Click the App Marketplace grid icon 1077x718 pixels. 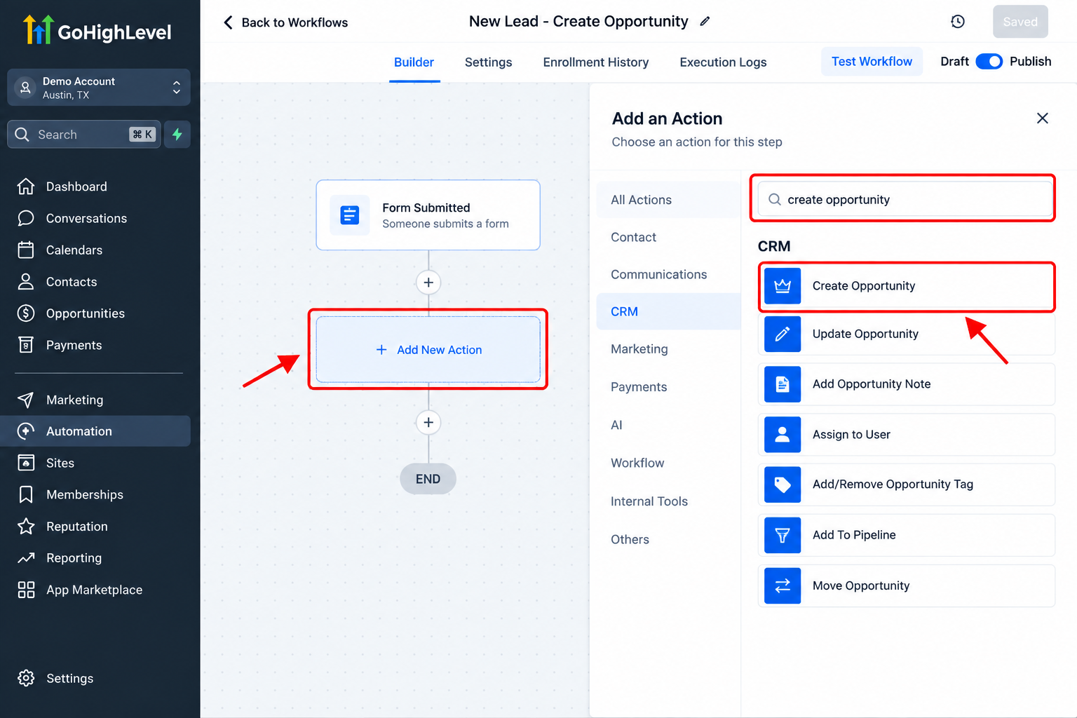coord(26,590)
